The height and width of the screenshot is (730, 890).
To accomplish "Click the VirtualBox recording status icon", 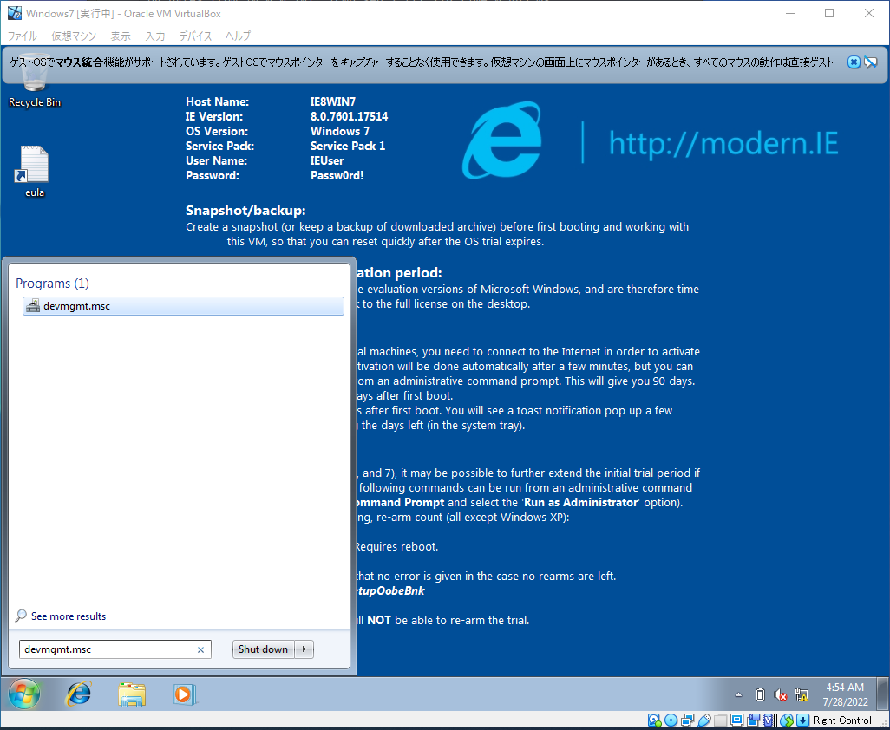I will [x=753, y=720].
